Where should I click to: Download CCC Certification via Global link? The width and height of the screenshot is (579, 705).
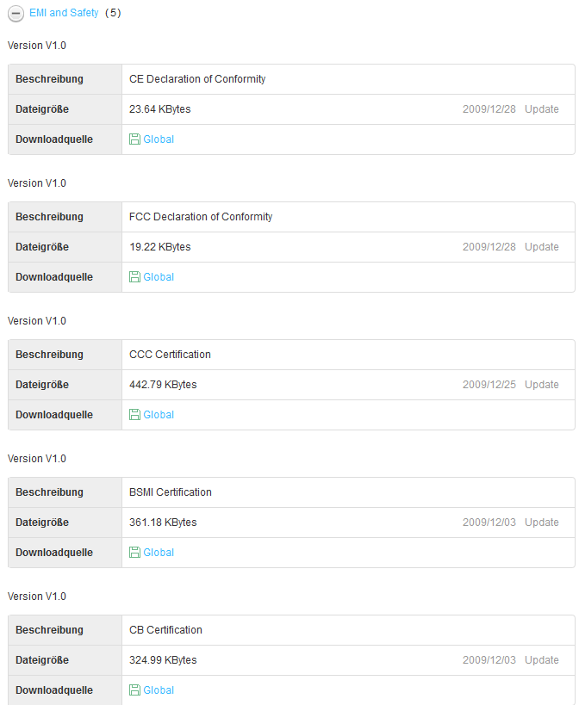point(159,415)
